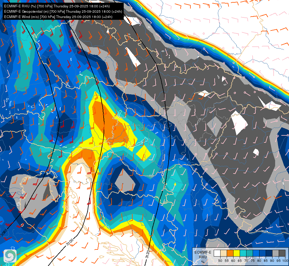Screen dimensions: 289x266
Task: Click the ECMWF-E RHU (%) title line
Action: pyautogui.click(x=57, y=6)
